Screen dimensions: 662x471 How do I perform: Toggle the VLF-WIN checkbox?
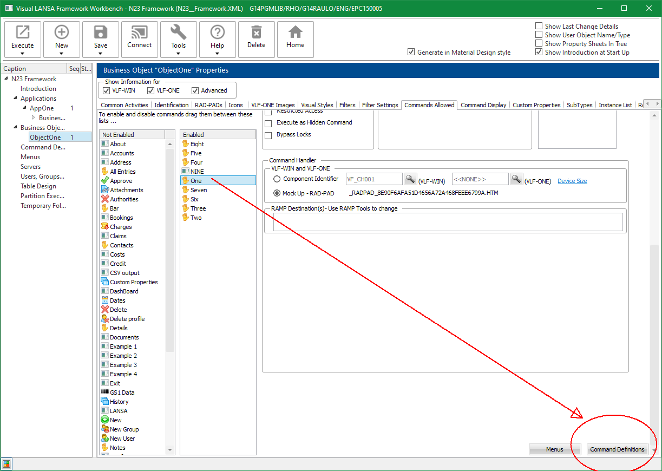click(106, 90)
